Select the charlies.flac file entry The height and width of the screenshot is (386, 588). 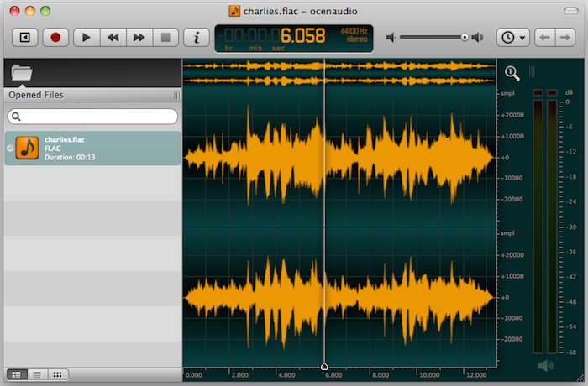pyautogui.click(x=92, y=148)
